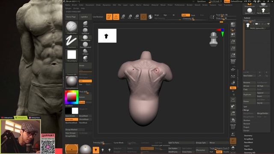Screen dimensions: 274x154
Task: Click the AAHalf icon
Action: pyautogui.click(x=233, y=55)
